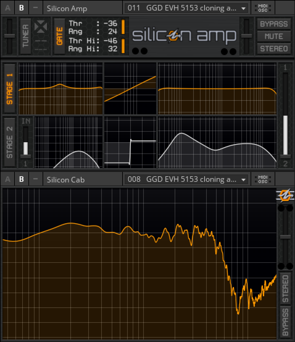Adjust the amp input level slider
Screen dimensions: 295x342
point(9,36)
